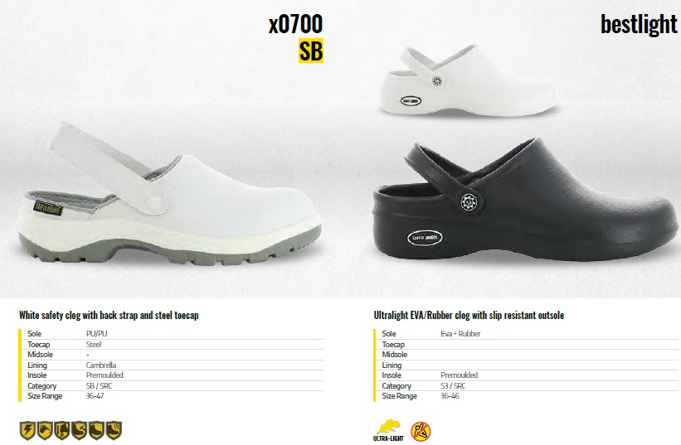Click the red anti-slip prohibition icon

421,431
